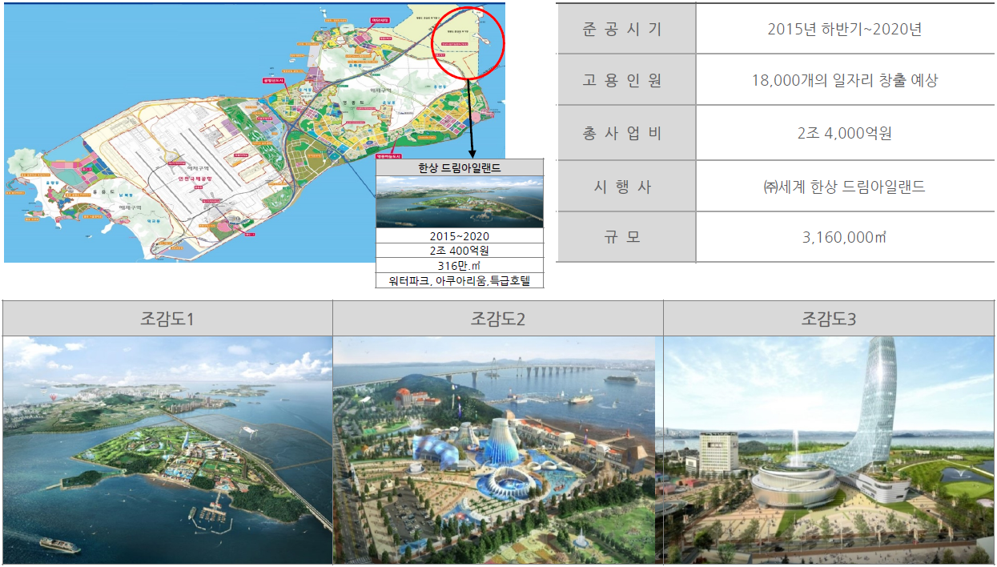Select the '고용인원' table header cell
The image size is (997, 567).
click(625, 80)
